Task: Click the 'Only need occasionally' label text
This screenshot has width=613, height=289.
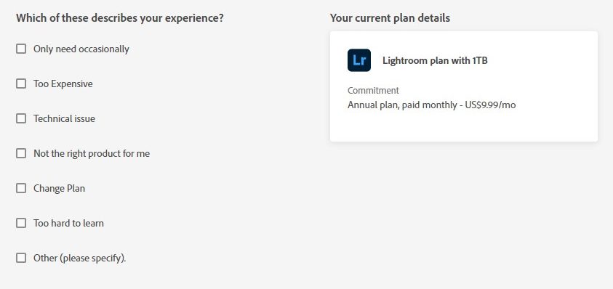Action: click(x=81, y=49)
